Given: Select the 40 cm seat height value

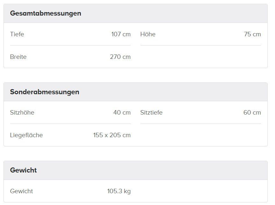Looking at the screenshot, I should 122,112.
